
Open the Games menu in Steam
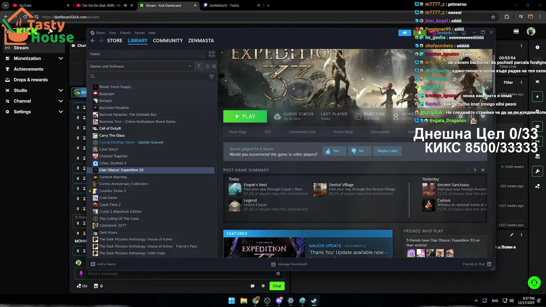pos(139,33)
